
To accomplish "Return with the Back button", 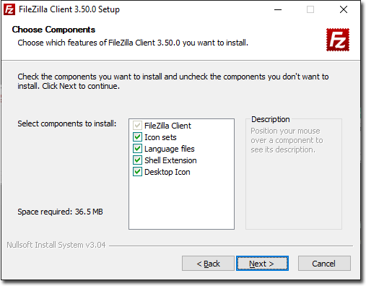I will point(208,264).
